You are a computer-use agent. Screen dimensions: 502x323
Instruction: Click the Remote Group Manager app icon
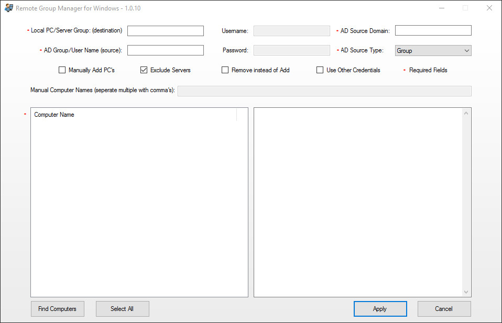9,8
